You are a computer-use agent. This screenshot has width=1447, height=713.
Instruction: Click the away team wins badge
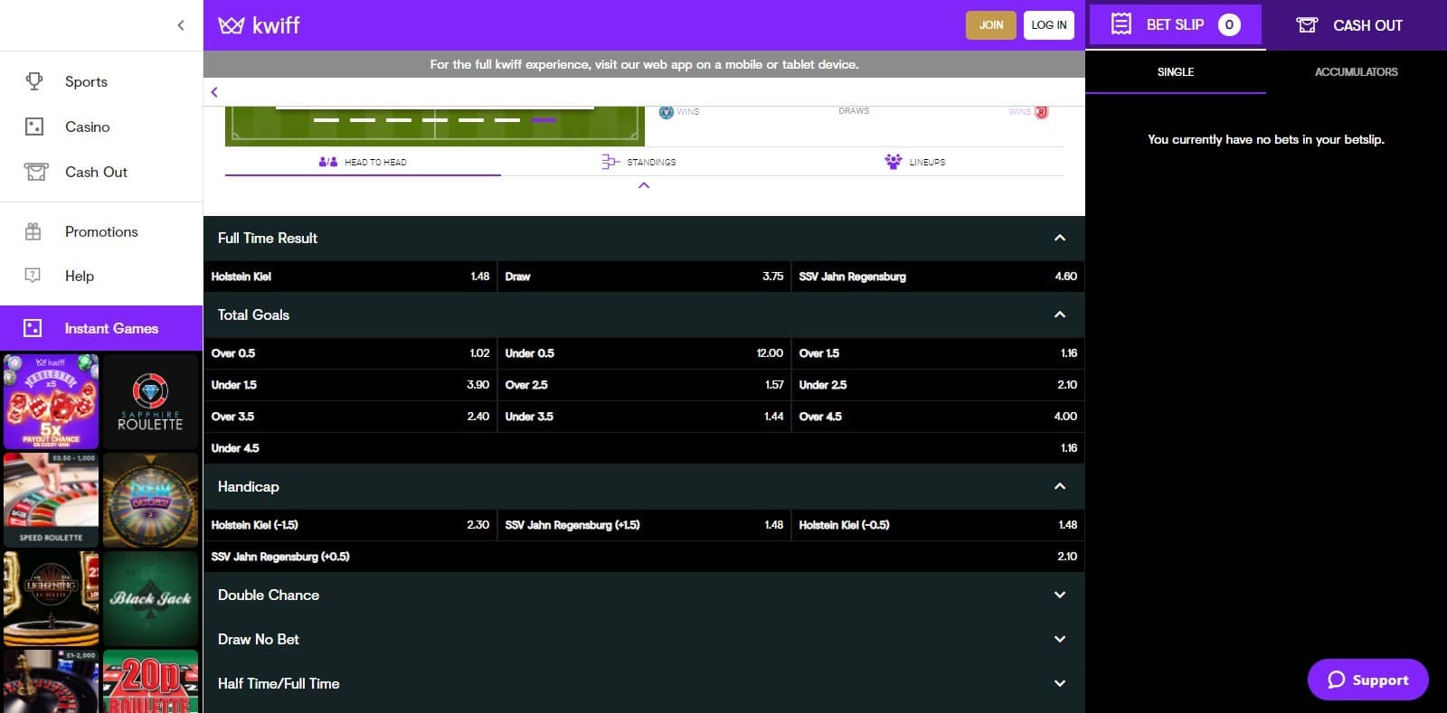pyautogui.click(x=1041, y=112)
